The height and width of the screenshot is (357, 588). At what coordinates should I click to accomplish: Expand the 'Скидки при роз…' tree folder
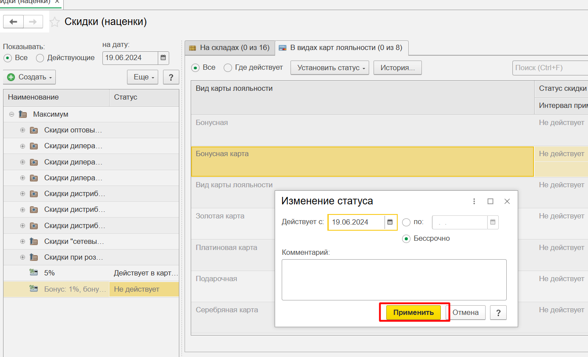pos(23,257)
